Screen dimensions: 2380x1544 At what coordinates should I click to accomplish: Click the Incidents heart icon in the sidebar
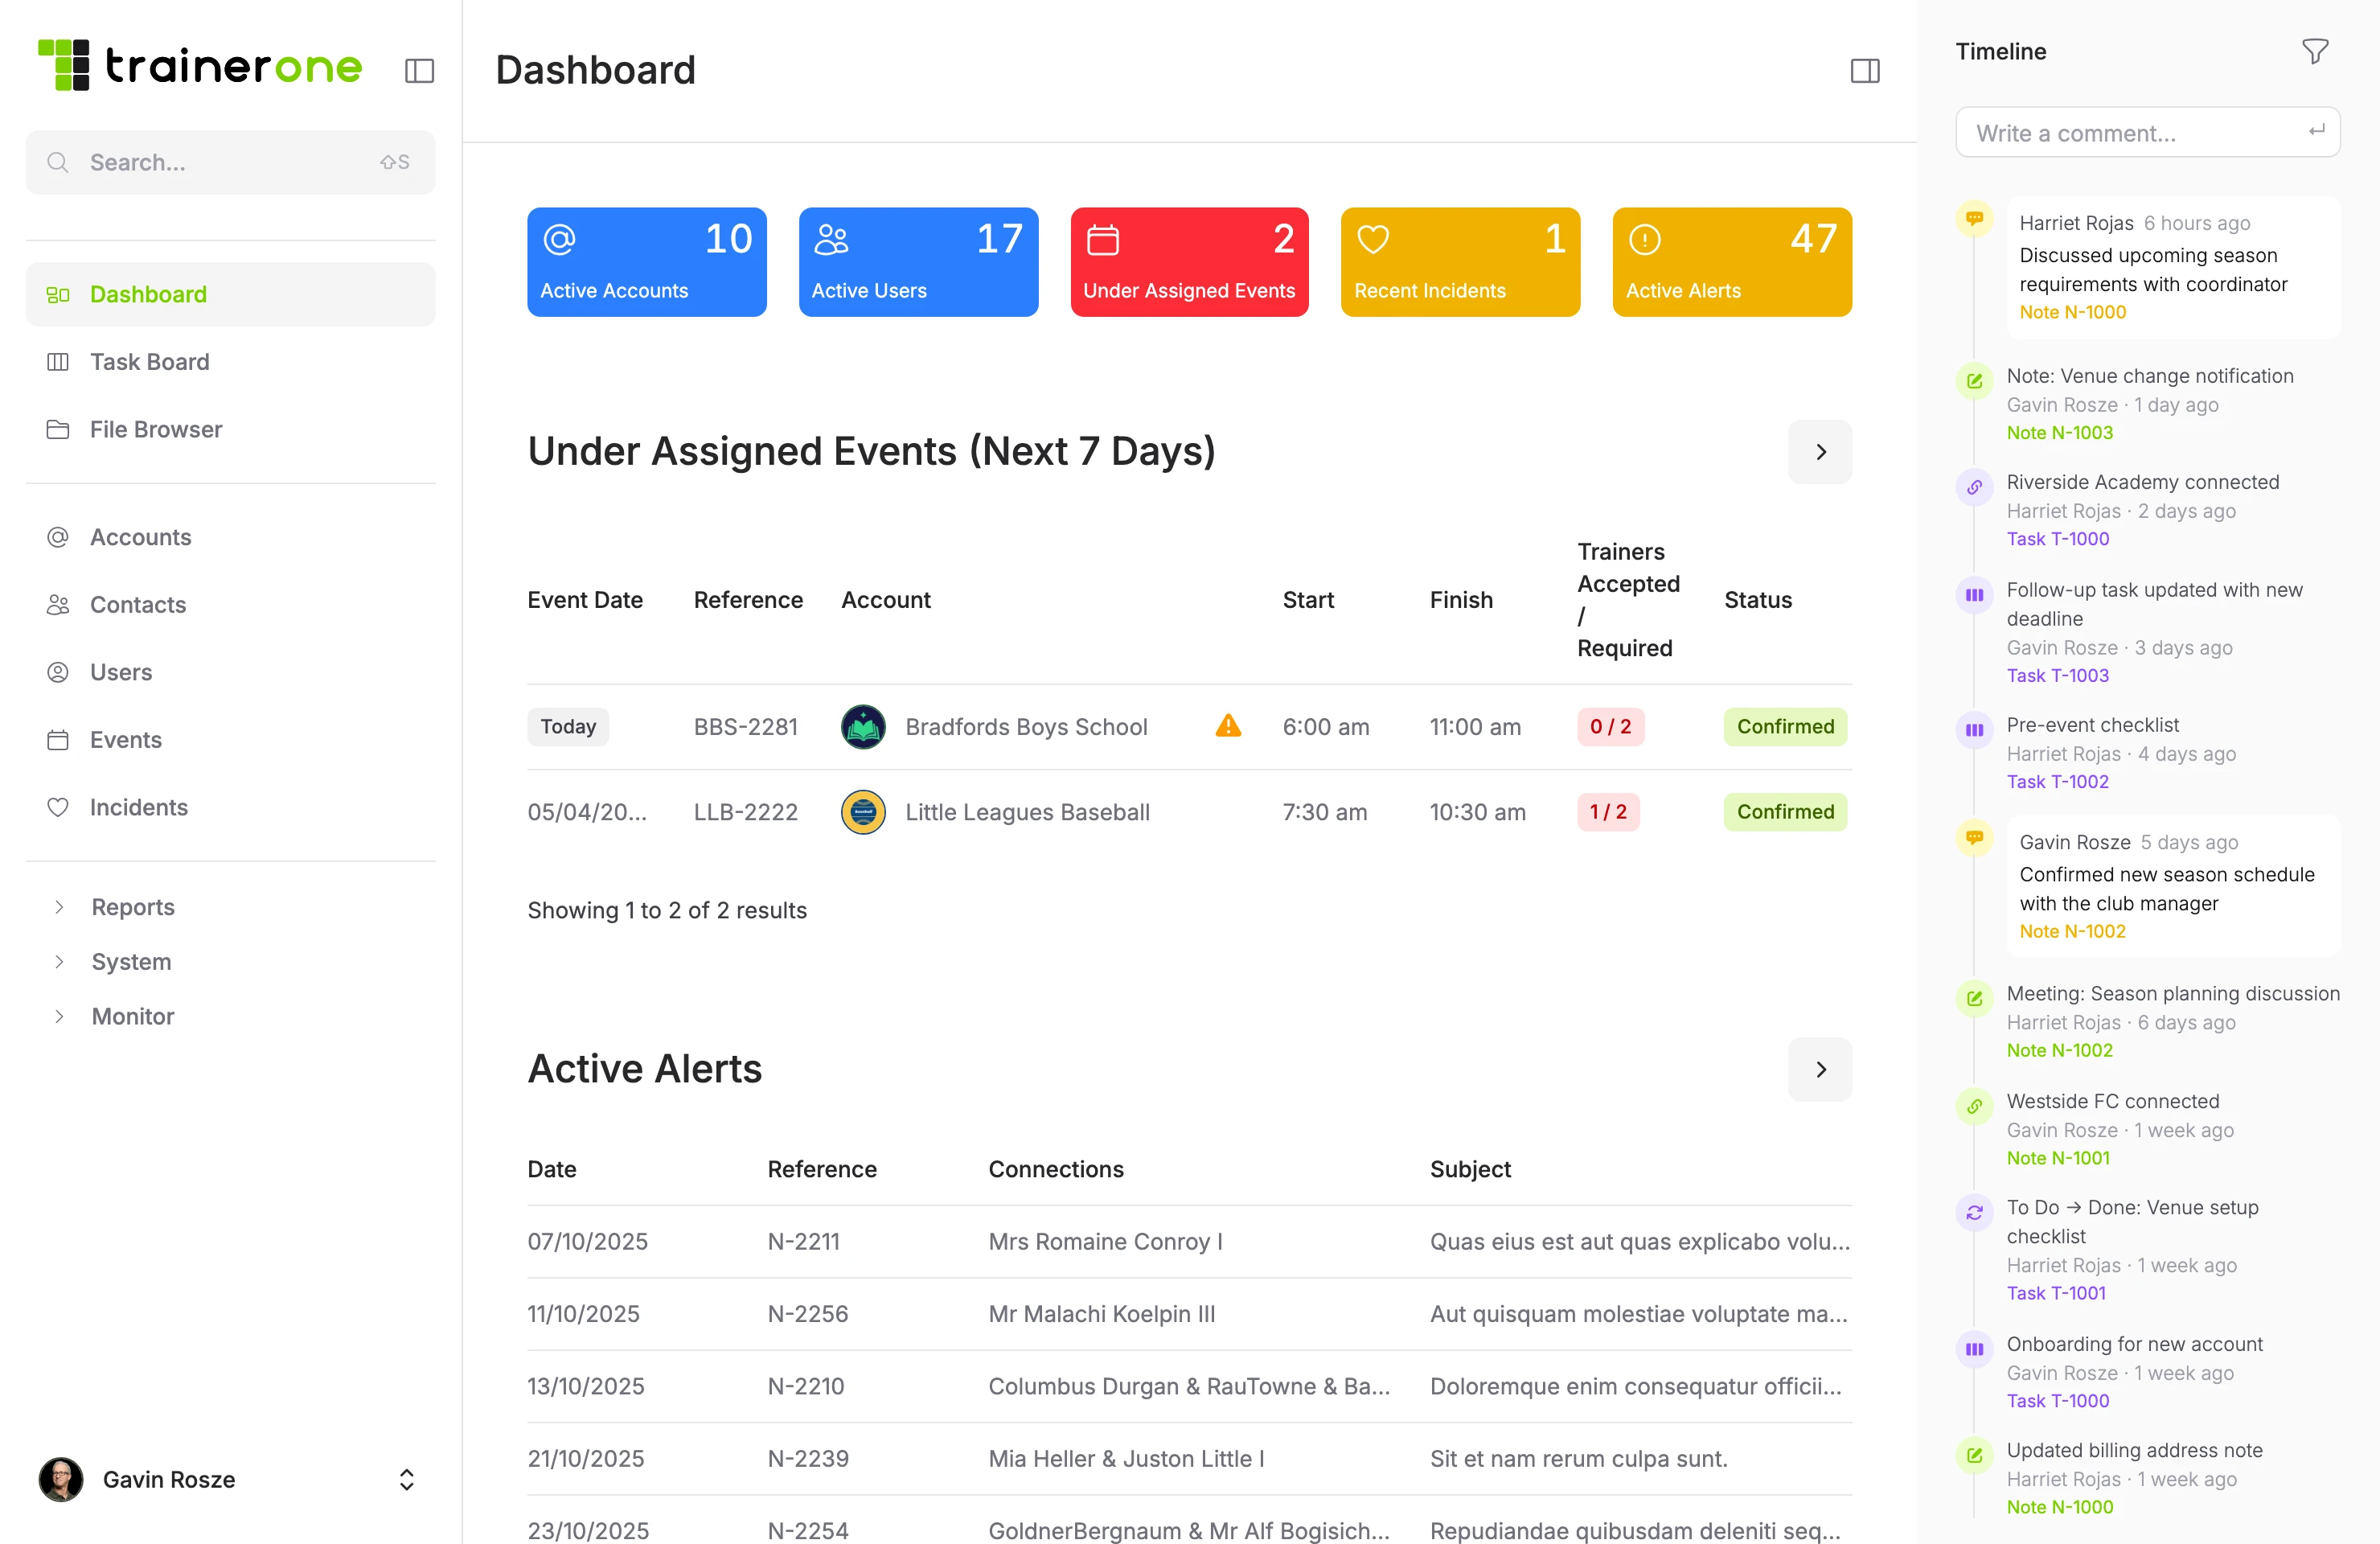[59, 807]
